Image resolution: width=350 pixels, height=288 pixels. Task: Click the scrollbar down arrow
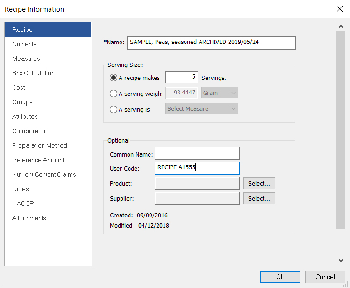341,260
